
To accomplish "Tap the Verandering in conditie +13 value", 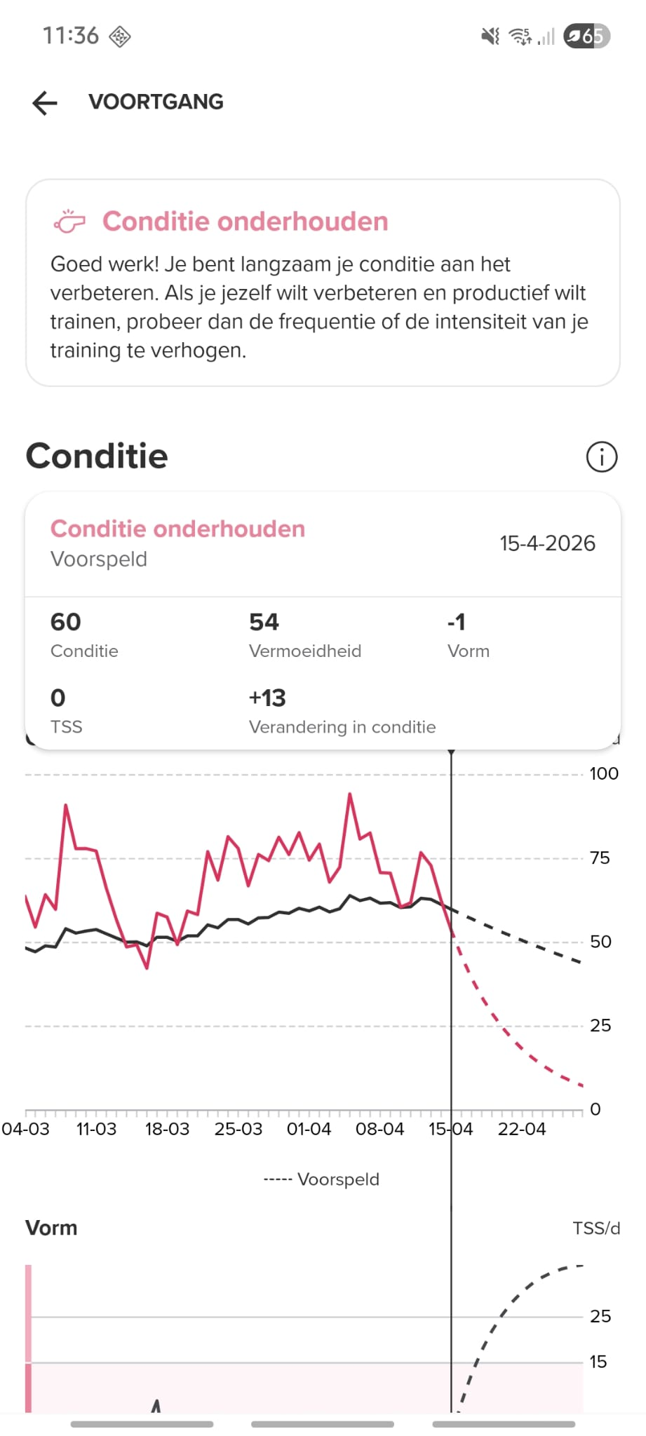I will point(267,698).
